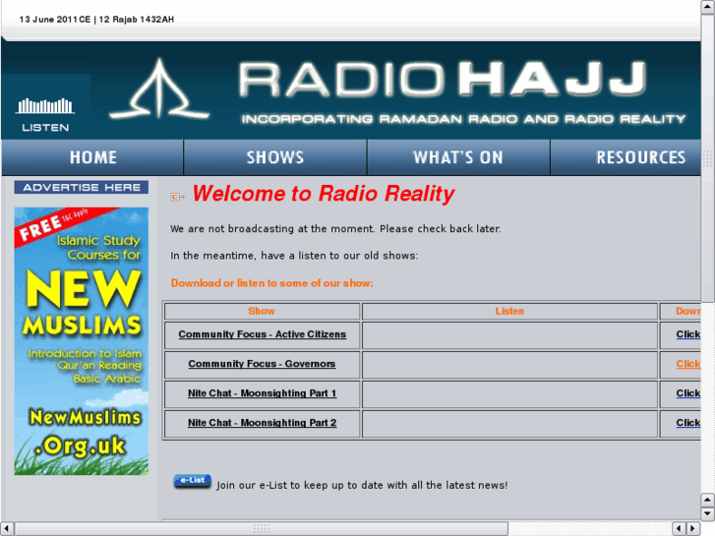
Task: Open the New Muslims study courses advert
Action: pos(82,341)
